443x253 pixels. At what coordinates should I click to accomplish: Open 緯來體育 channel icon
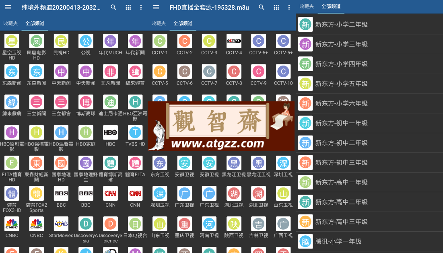[x=135, y=72]
